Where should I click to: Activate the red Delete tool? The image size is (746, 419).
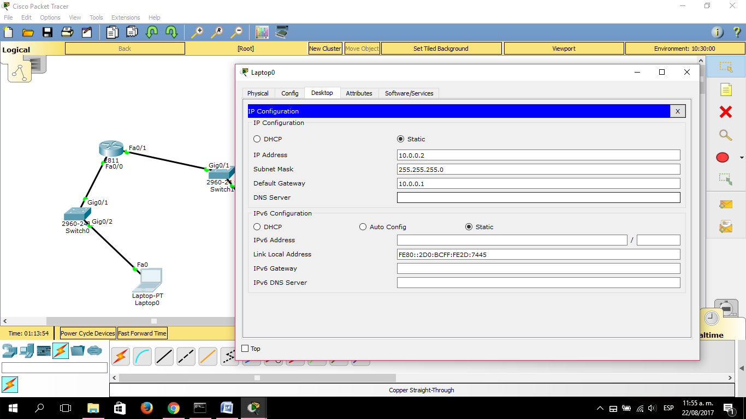725,112
